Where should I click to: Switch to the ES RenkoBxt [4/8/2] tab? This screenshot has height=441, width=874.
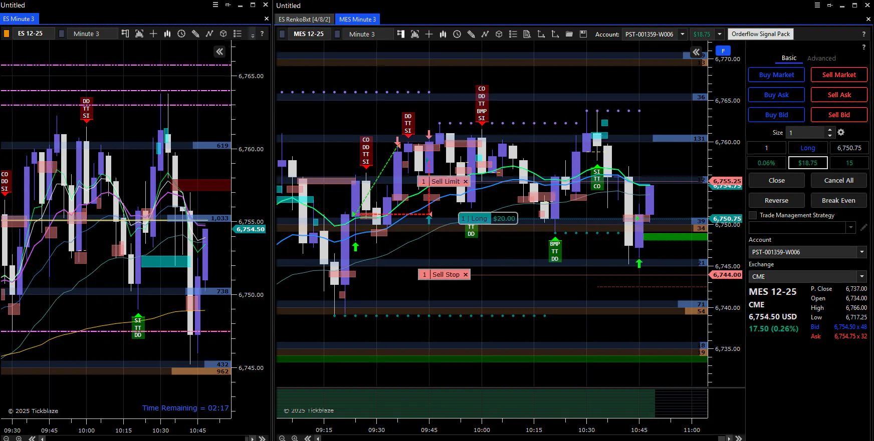click(x=304, y=19)
